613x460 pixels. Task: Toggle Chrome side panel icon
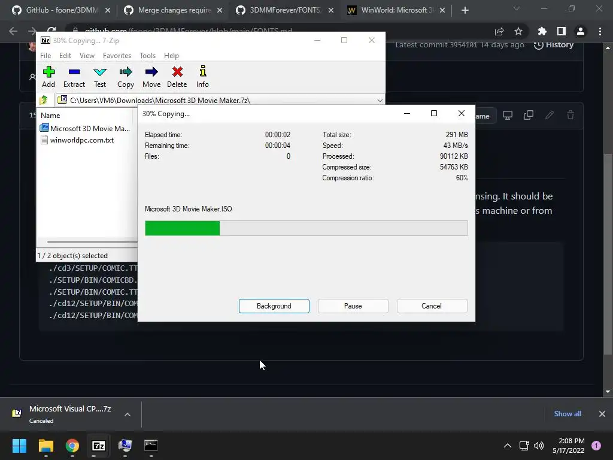562,31
